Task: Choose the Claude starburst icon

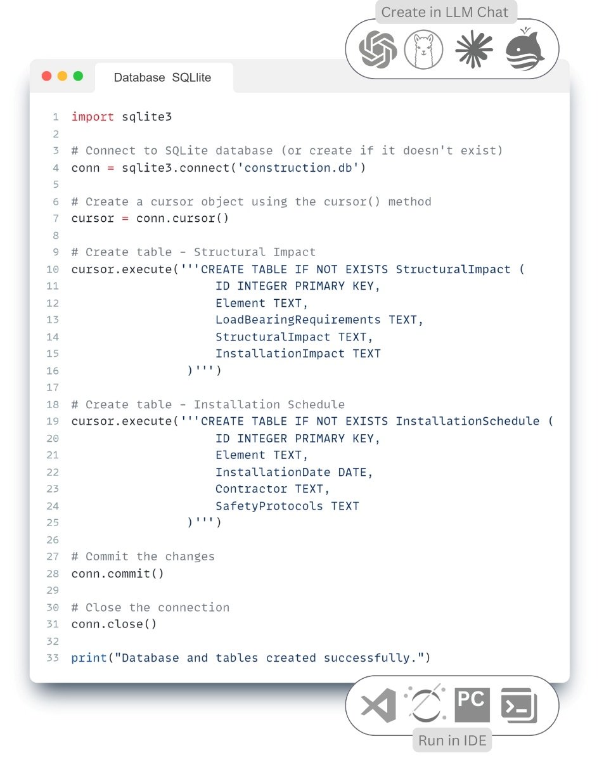Action: [x=474, y=50]
